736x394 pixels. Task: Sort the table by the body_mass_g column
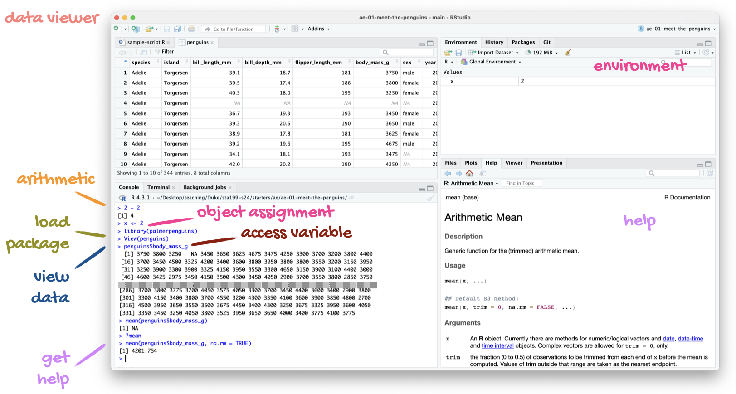coord(372,63)
